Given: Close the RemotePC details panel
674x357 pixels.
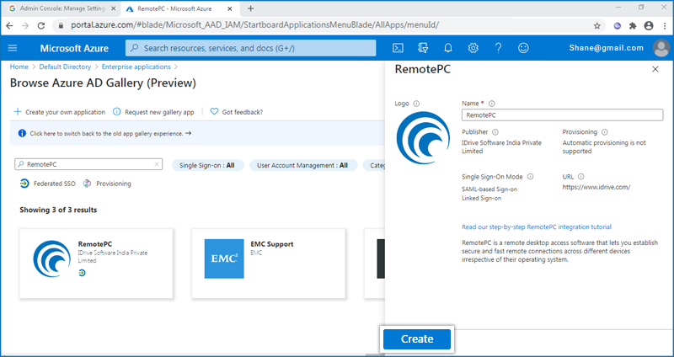Looking at the screenshot, I should coord(655,69).
